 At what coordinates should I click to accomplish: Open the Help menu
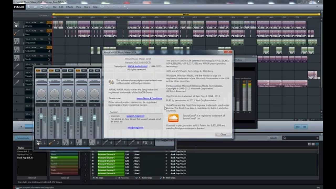click(x=95, y=7)
